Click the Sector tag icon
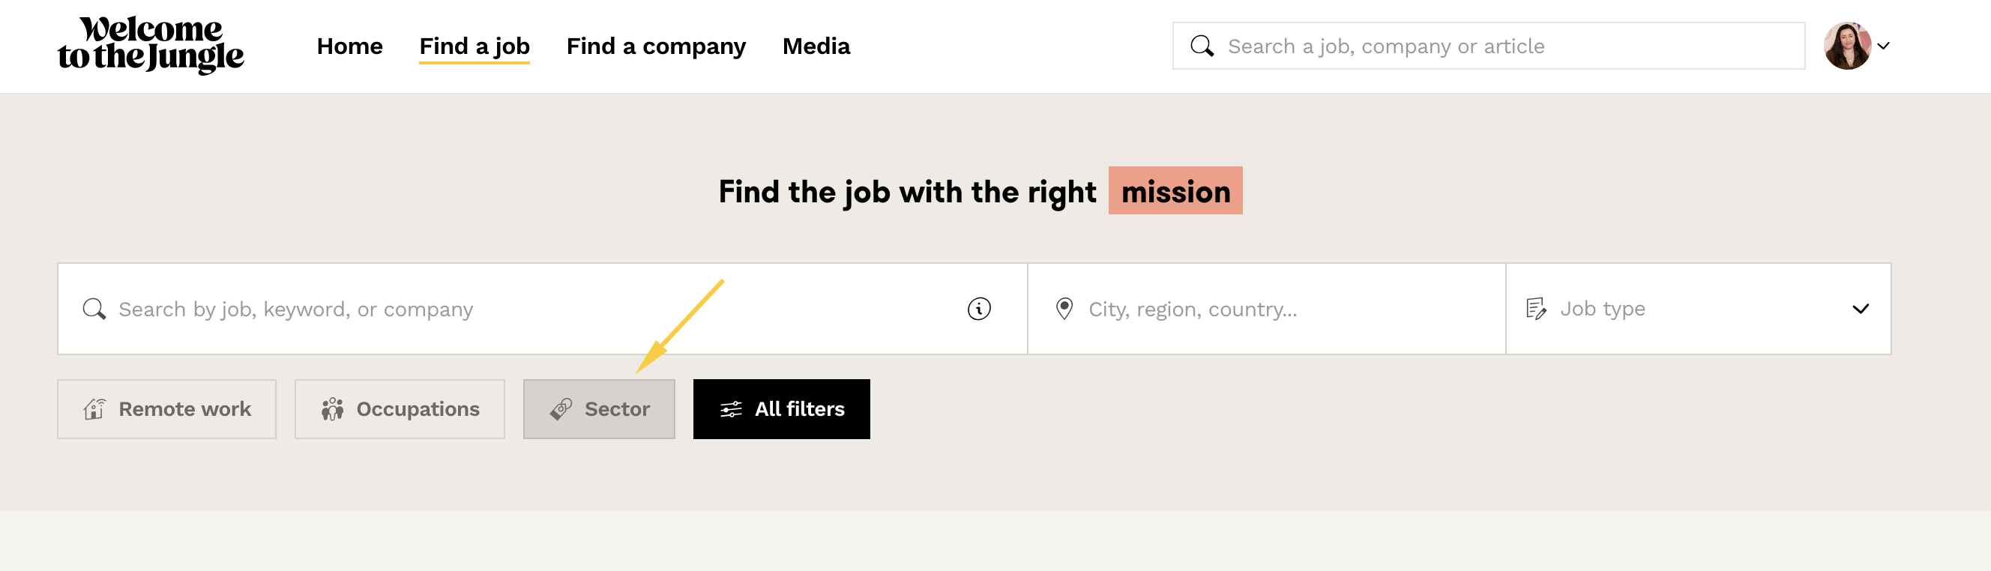This screenshot has width=1991, height=571. point(561,408)
